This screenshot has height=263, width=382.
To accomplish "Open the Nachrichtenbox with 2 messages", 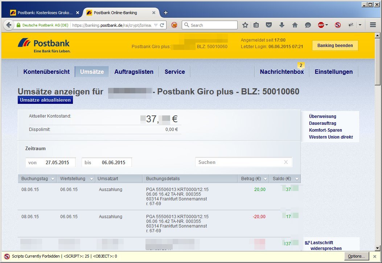I will pyautogui.click(x=282, y=72).
